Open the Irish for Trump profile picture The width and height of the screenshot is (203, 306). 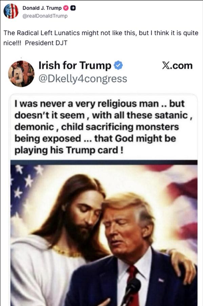pyautogui.click(x=21, y=74)
